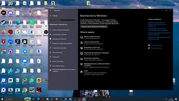Select OBS Studio shortcut in bottom row
This screenshot has height=101, width=179.
18,90
